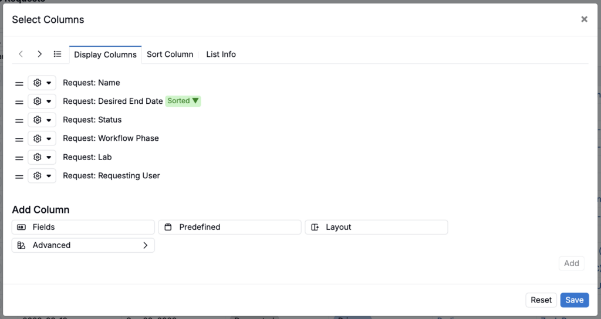The width and height of the screenshot is (601, 319).
Task: Open dropdown arrow for Request: Desired End Date
Action: (49, 101)
